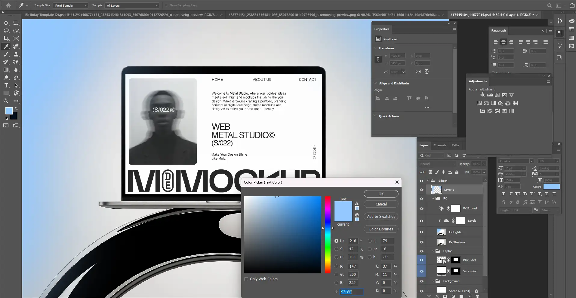576x298 pixels.
Task: Select the Path Selection arrow tool
Action: 16,85
